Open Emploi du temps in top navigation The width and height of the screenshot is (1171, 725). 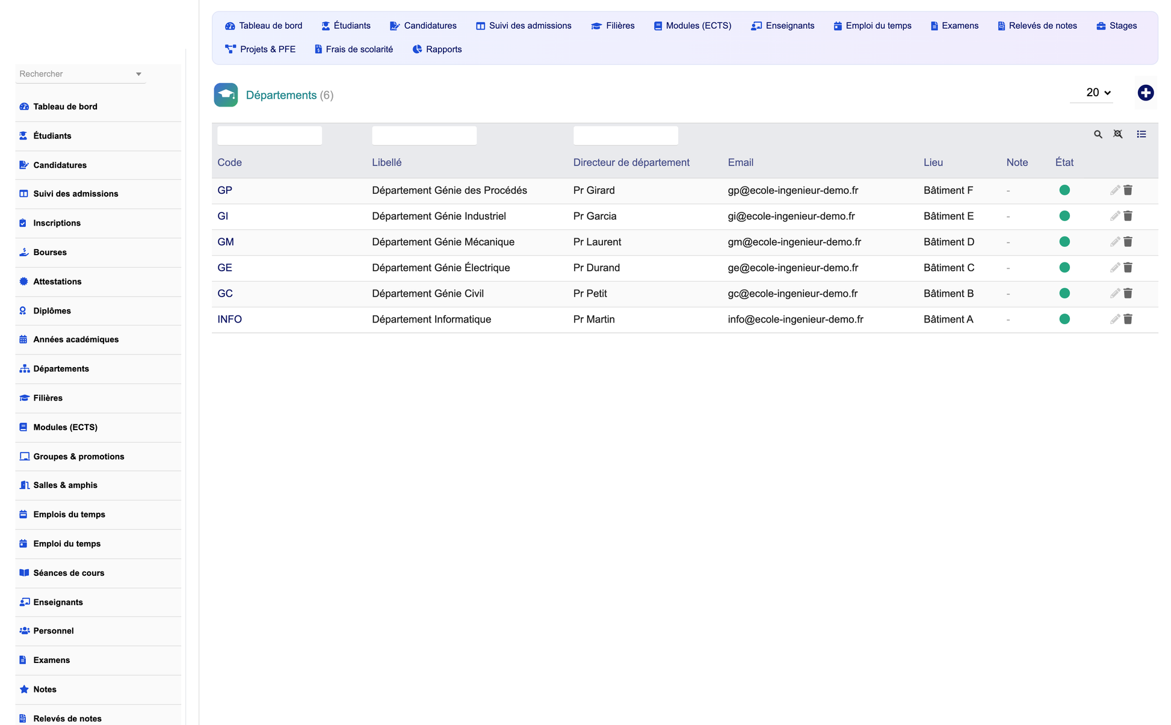click(873, 26)
